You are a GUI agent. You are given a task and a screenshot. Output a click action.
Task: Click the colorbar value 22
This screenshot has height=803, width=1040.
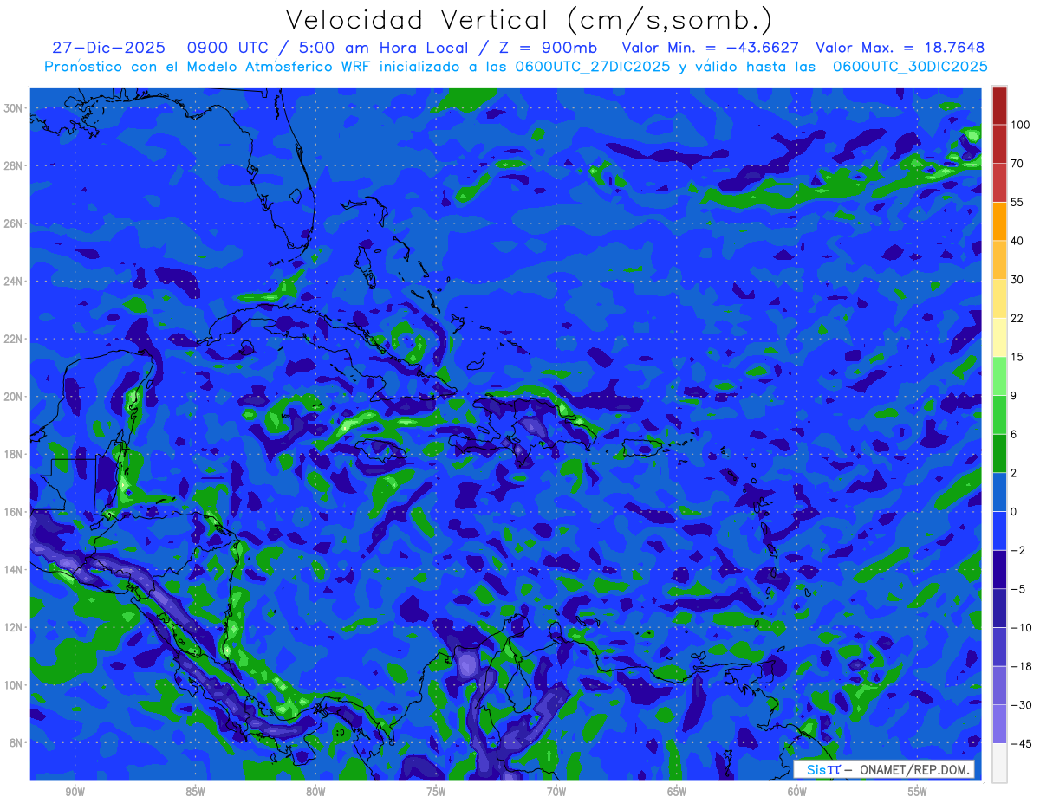pyautogui.click(x=1017, y=318)
